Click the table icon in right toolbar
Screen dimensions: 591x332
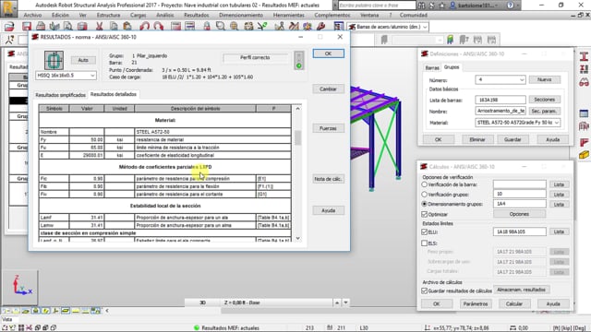tap(584, 113)
